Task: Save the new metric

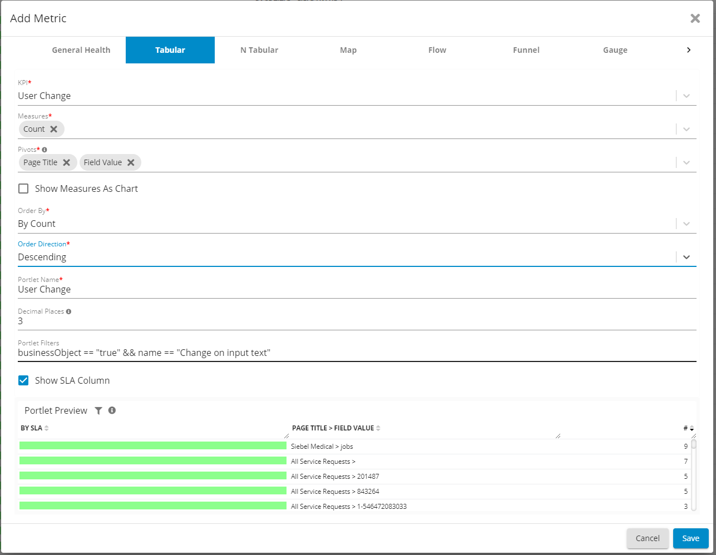Action: pyautogui.click(x=690, y=538)
